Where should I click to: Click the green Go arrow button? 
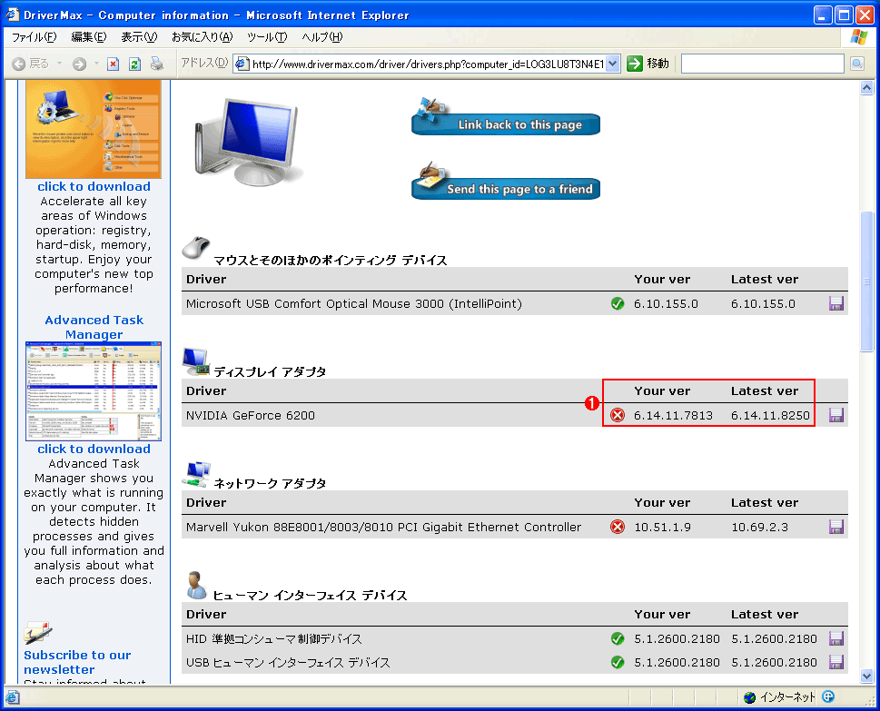coord(634,64)
